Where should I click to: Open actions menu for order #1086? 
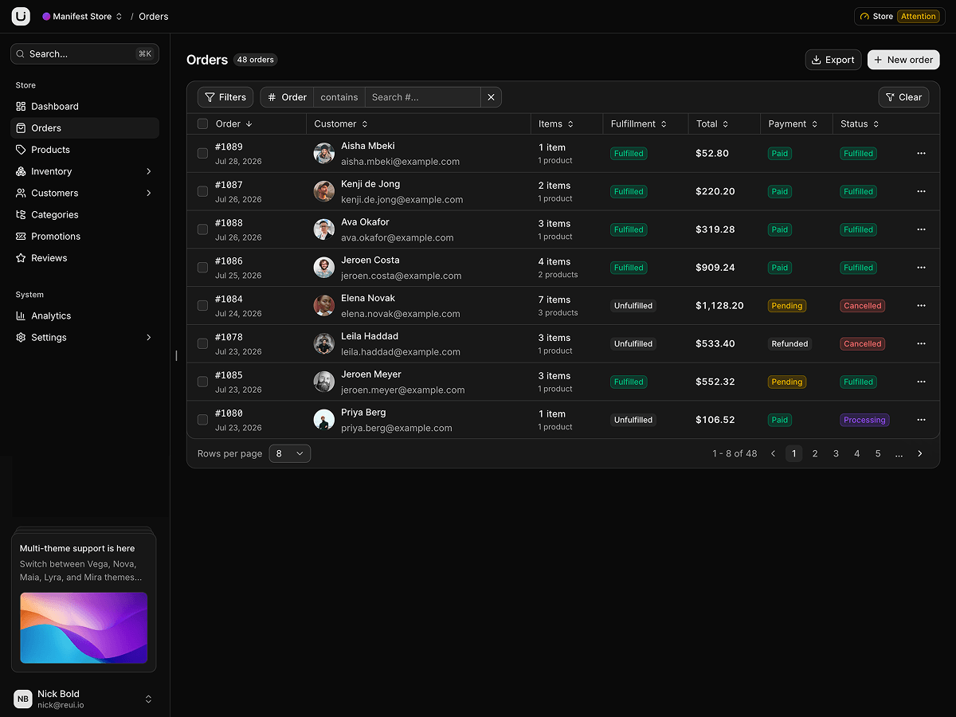click(921, 268)
